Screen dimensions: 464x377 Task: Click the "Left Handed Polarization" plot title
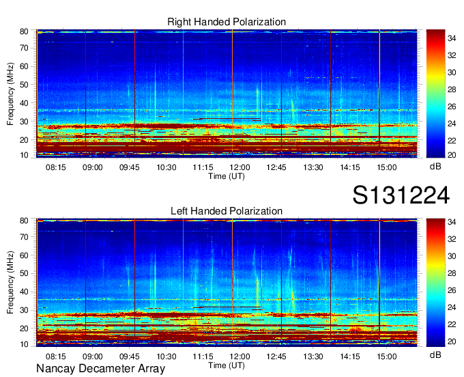227,211
